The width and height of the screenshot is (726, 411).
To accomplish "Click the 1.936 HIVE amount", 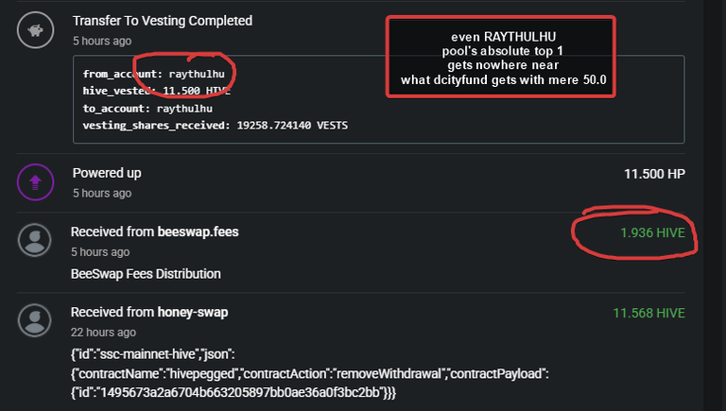I will [652, 232].
